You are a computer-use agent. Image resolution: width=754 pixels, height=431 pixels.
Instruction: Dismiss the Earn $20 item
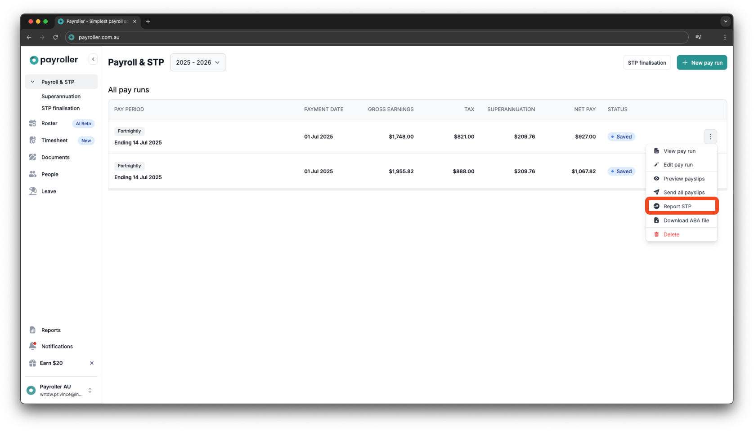click(92, 363)
